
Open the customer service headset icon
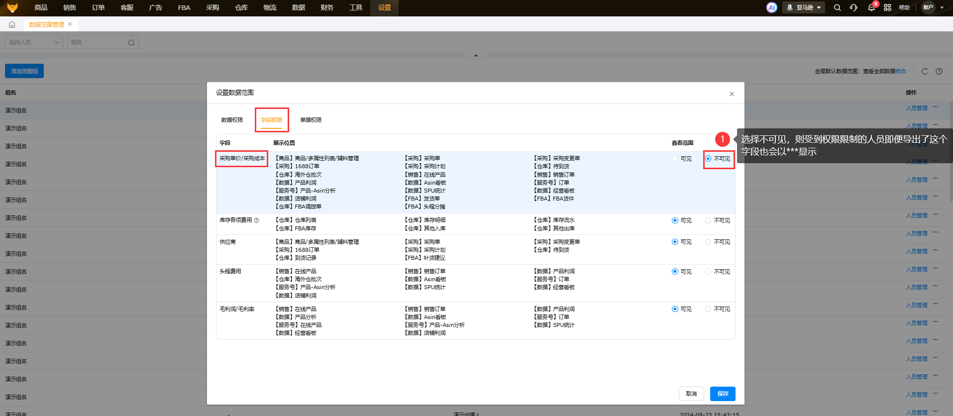coord(853,7)
